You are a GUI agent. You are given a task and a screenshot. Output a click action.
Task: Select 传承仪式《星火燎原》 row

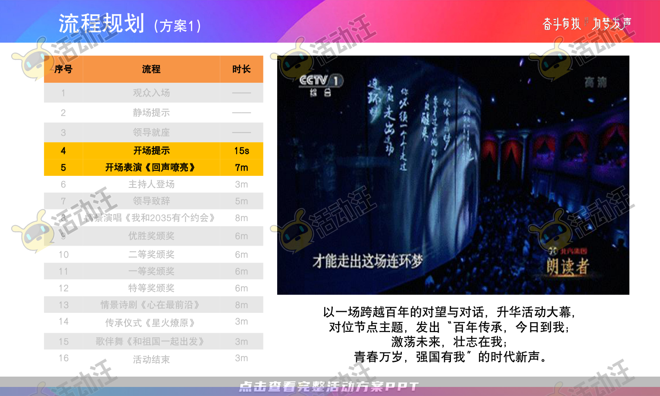(x=153, y=322)
